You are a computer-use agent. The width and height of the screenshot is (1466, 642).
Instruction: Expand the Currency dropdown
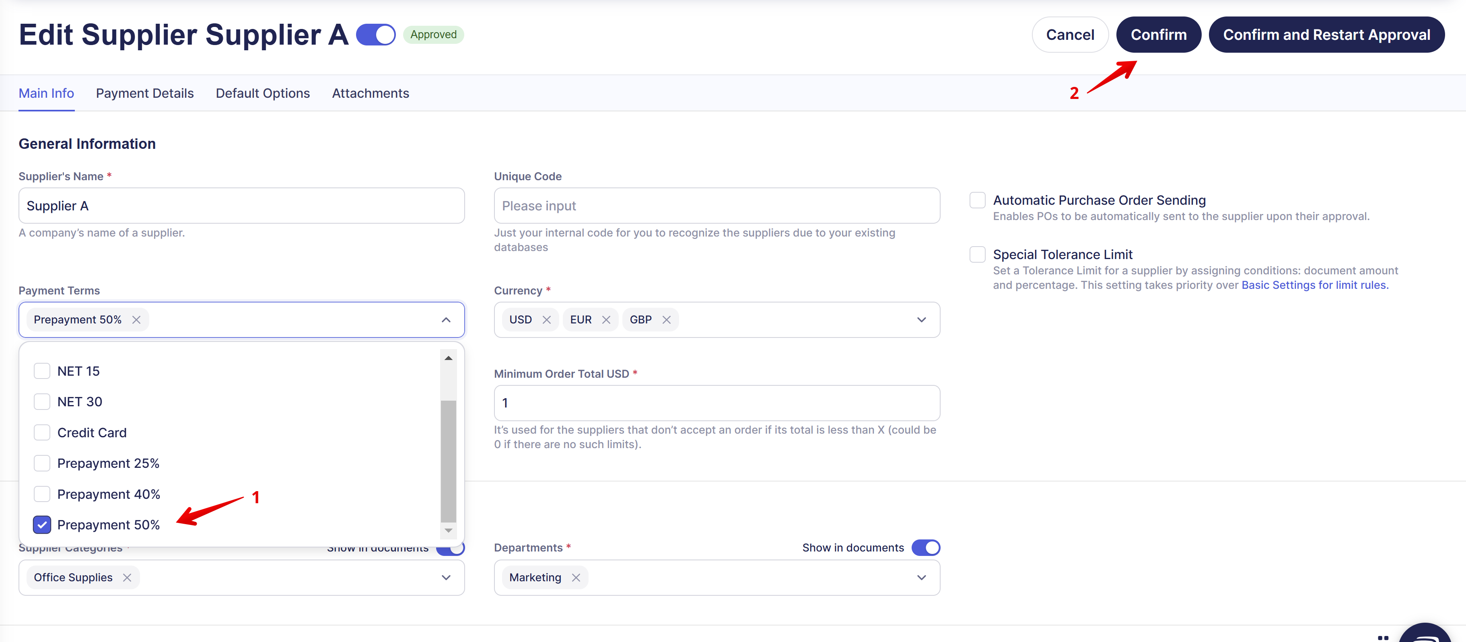click(921, 320)
